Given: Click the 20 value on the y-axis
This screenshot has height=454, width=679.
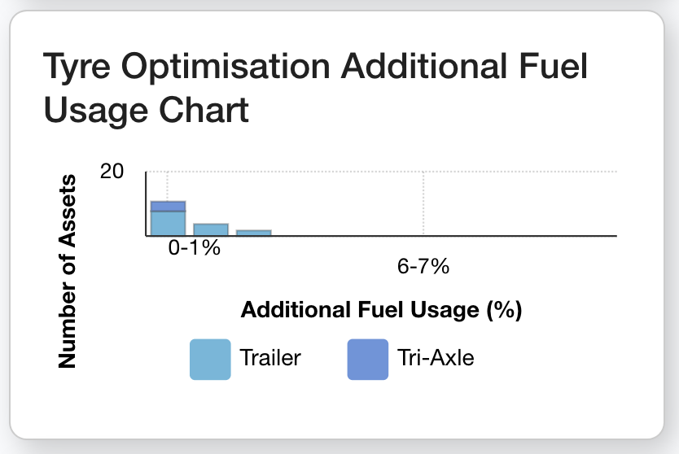Looking at the screenshot, I should [111, 172].
